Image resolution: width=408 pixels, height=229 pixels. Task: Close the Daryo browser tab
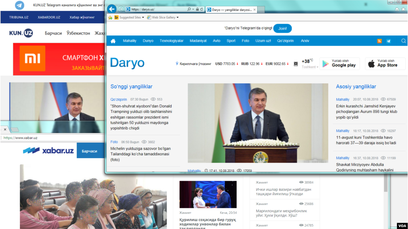(255, 9)
